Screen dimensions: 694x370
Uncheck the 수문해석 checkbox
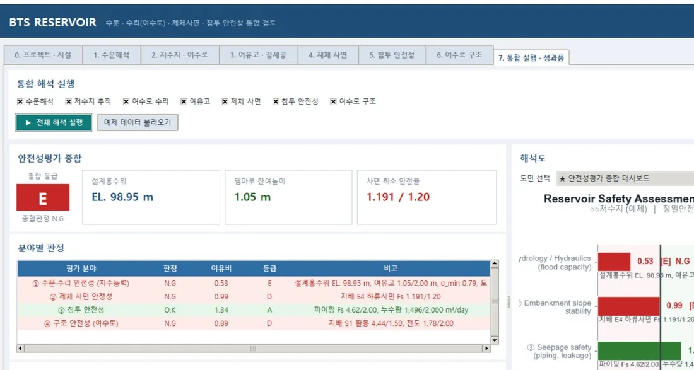coord(20,101)
